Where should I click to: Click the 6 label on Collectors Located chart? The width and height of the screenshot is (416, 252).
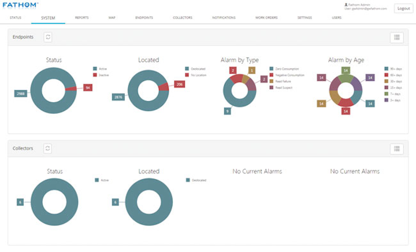tap(115, 202)
